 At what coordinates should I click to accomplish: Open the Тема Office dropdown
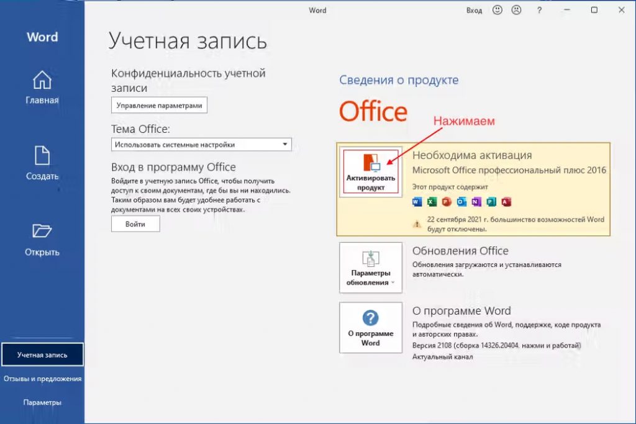201,144
